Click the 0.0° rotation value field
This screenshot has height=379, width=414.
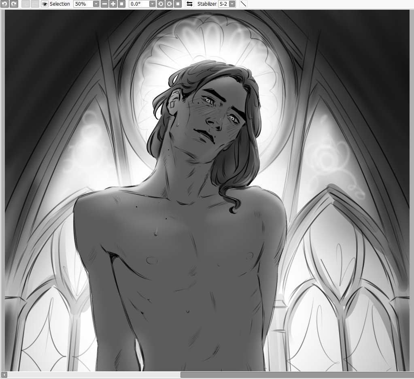click(139, 4)
